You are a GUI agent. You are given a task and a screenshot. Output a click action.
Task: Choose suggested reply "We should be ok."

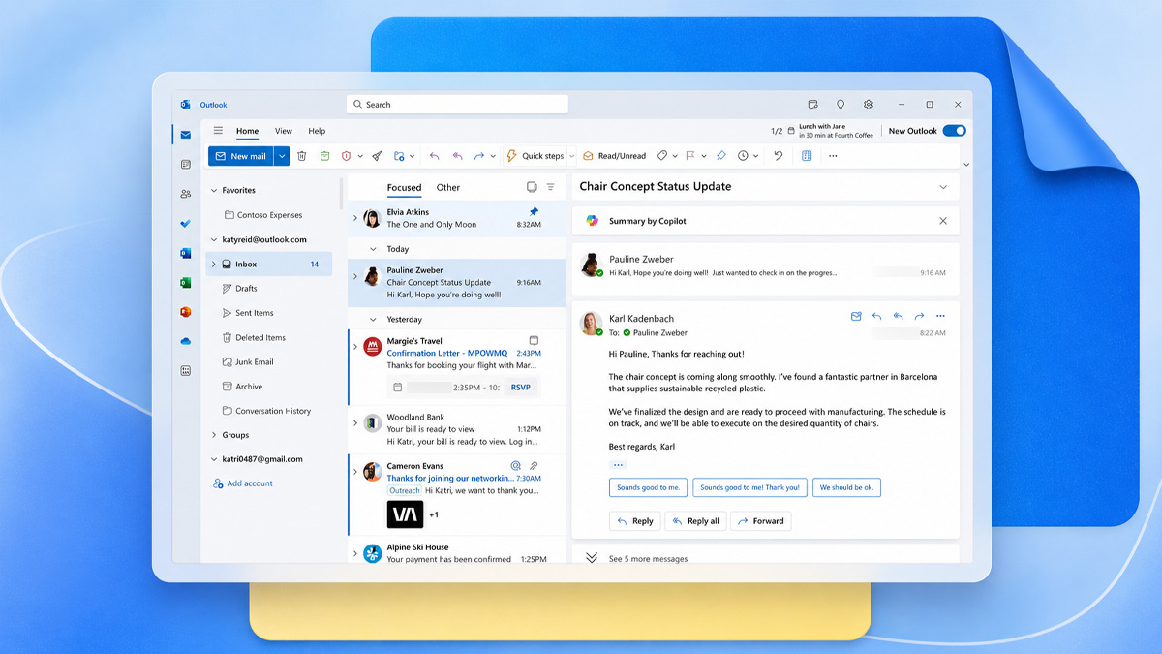tap(847, 487)
